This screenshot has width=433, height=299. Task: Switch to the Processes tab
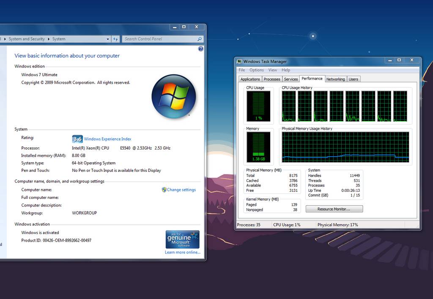(272, 79)
